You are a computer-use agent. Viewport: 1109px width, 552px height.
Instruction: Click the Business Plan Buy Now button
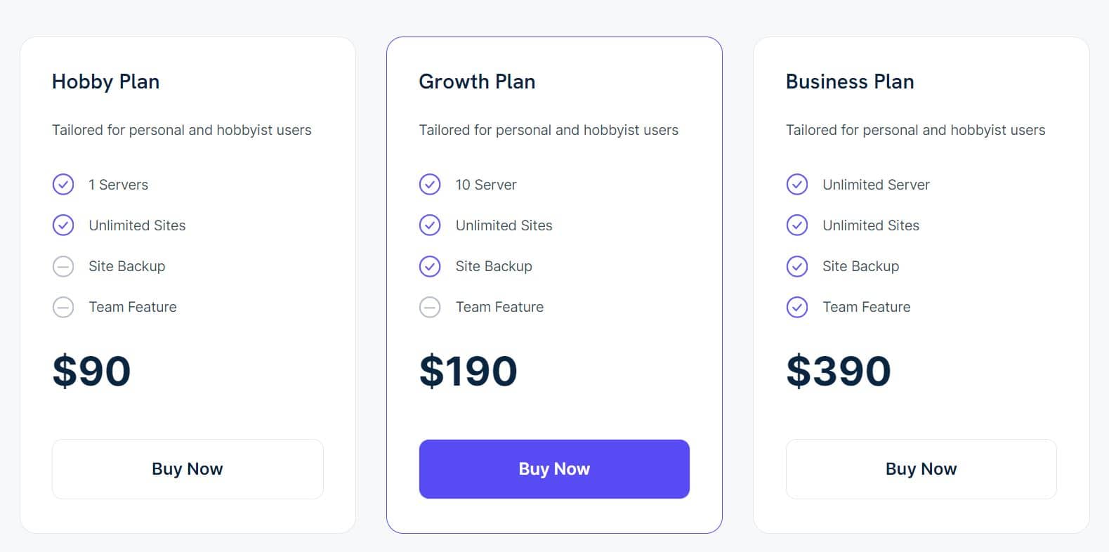point(921,469)
